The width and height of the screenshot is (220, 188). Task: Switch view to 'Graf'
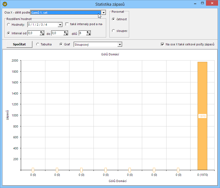[x=61, y=44]
